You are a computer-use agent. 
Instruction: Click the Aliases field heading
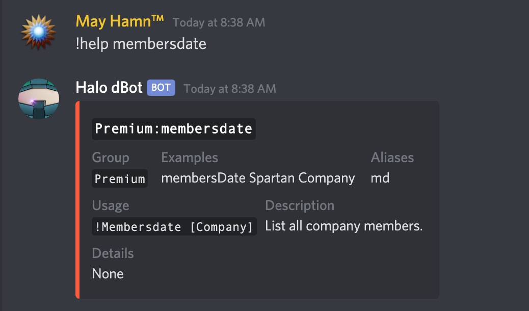pos(392,158)
